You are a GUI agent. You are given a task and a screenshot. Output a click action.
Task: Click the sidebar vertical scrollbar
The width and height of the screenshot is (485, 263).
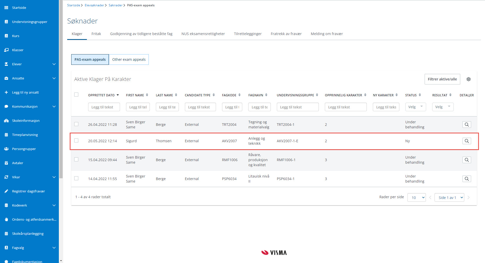click(61, 89)
